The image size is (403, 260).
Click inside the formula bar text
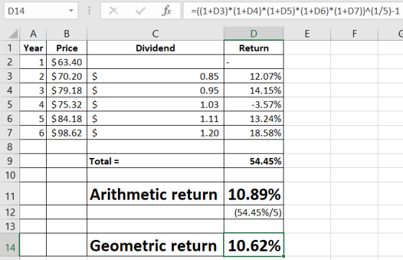(x=295, y=11)
